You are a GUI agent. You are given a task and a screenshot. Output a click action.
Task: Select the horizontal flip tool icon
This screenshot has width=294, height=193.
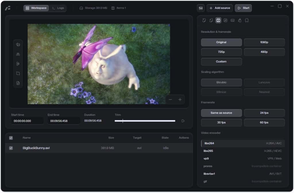click(x=18, y=54)
